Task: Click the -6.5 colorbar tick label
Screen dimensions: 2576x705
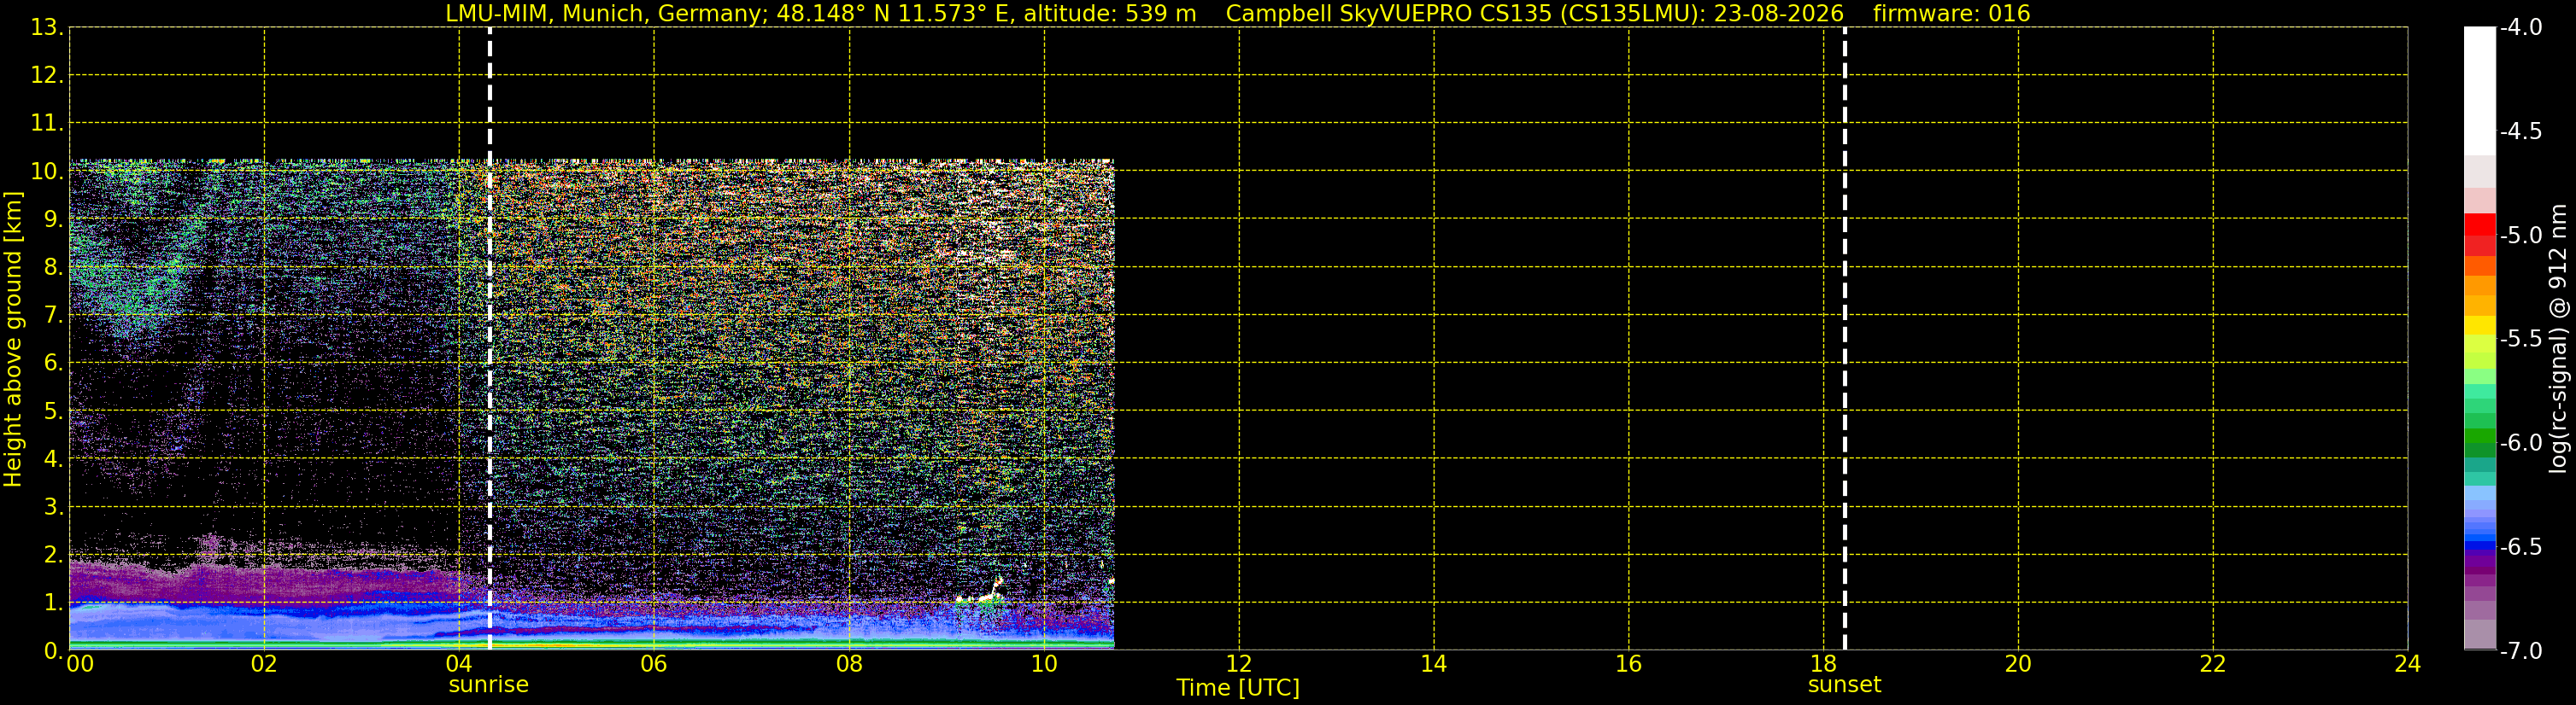Action: click(2520, 547)
